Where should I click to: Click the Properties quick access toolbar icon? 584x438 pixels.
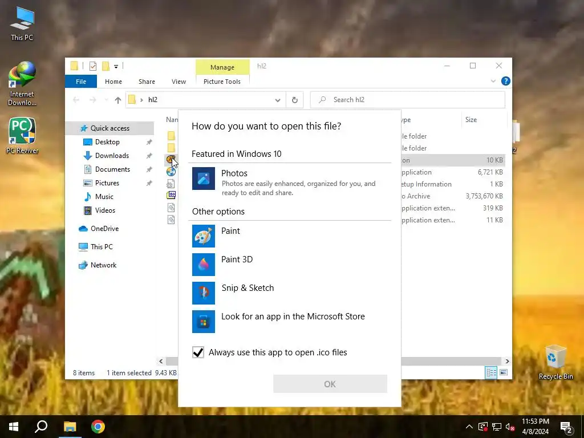coord(93,66)
